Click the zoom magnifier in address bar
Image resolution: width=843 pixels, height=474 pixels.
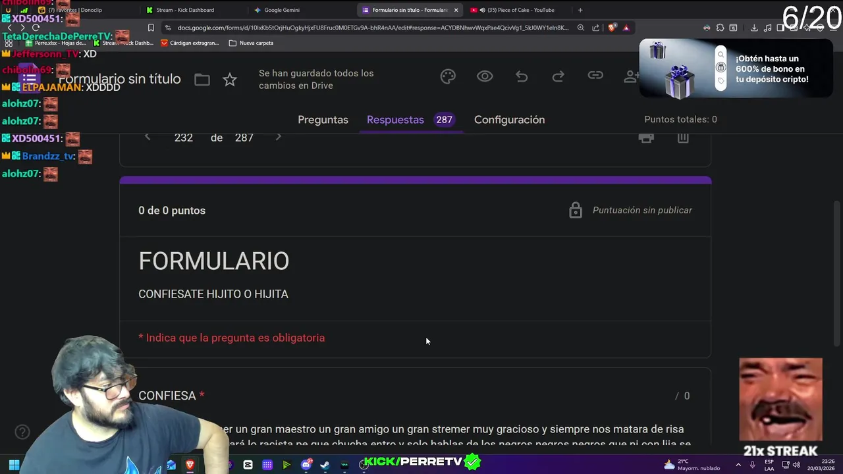pyautogui.click(x=580, y=28)
